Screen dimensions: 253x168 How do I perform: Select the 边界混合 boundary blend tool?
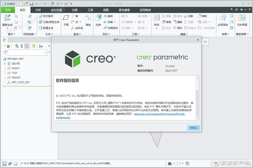(223, 20)
